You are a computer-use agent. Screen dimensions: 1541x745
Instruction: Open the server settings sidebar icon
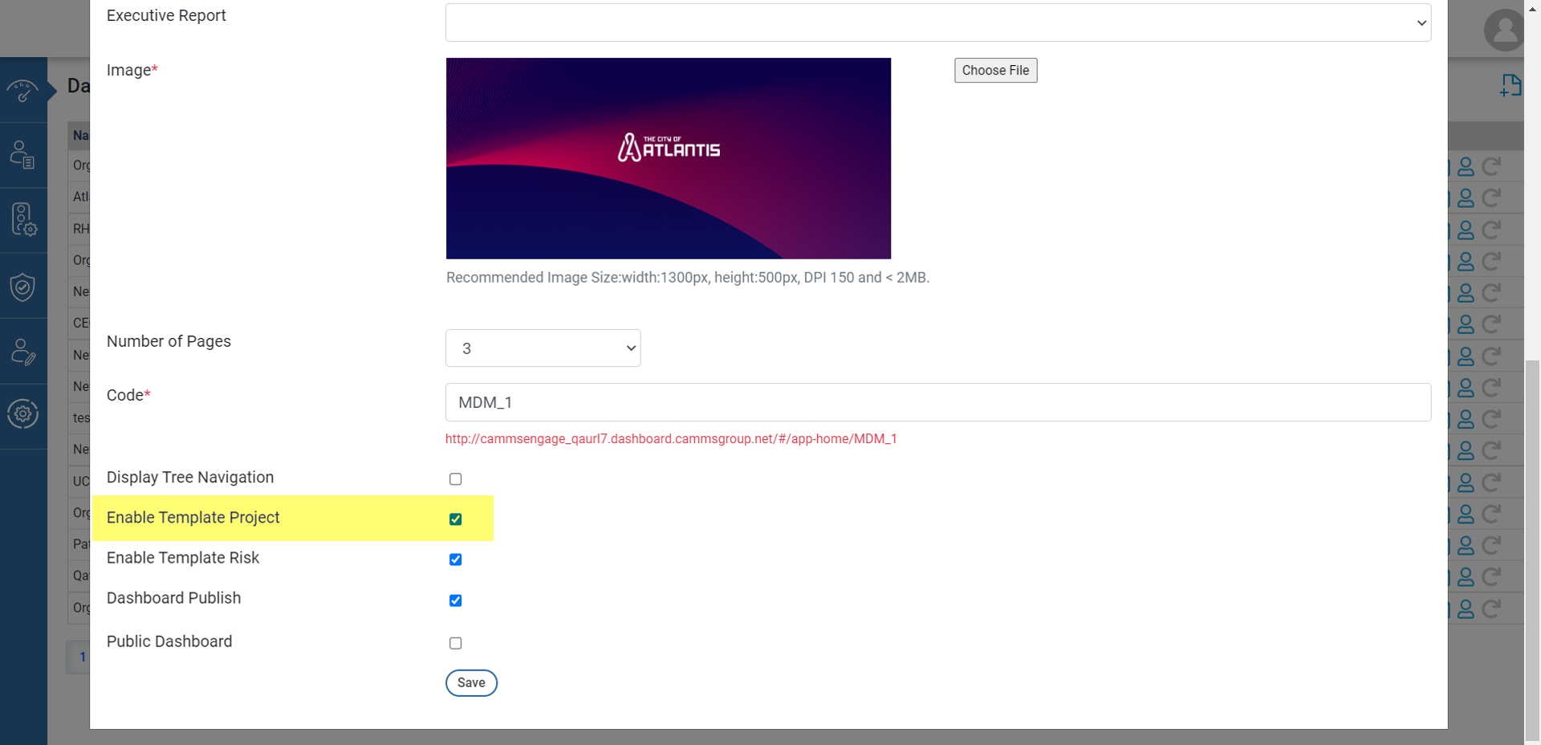23,219
